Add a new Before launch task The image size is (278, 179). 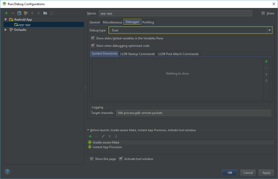pyautogui.click(x=90, y=136)
